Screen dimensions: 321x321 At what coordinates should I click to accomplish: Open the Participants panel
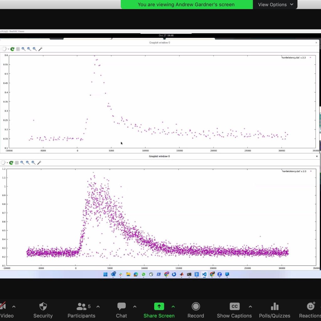(x=81, y=310)
